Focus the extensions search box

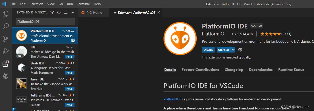pos(46,21)
